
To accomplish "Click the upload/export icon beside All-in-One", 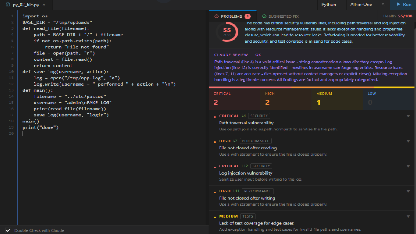I will (x=383, y=5).
